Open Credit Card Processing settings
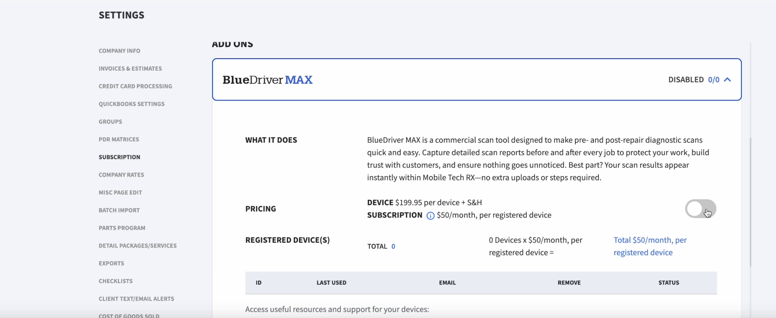This screenshot has width=776, height=318. coord(135,86)
